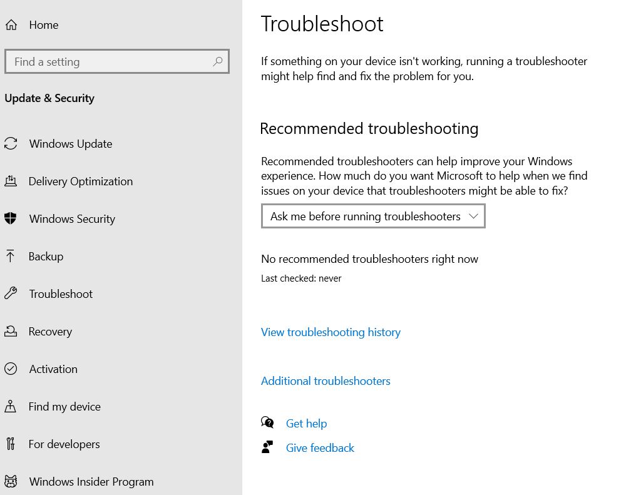Image resolution: width=631 pixels, height=495 pixels.
Task: Click the Delivery Optimization icon
Action: click(11, 181)
